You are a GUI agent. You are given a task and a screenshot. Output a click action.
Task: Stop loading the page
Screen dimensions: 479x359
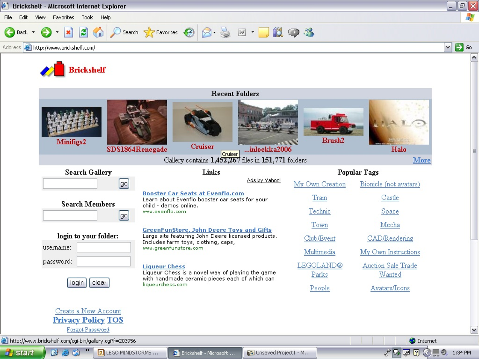[x=68, y=32]
